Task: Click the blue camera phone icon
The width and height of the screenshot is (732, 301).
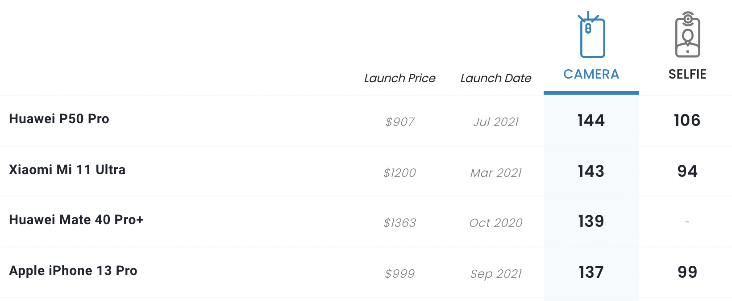Action: [x=591, y=35]
